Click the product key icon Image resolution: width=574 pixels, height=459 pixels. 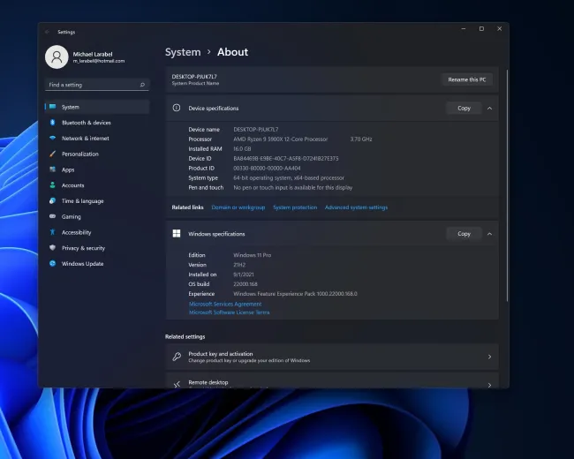coord(177,357)
